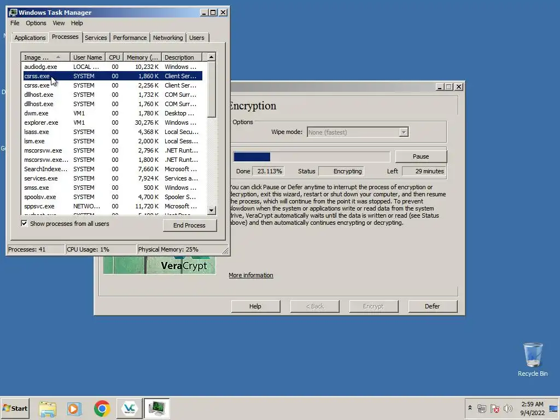Pause the VeraCrypt encryption
The image size is (560, 420).
click(421, 156)
